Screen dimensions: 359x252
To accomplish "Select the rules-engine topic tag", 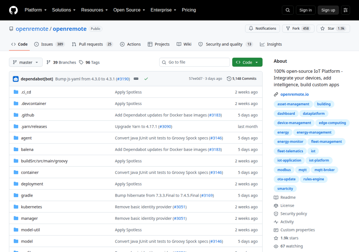I will pos(313,179).
